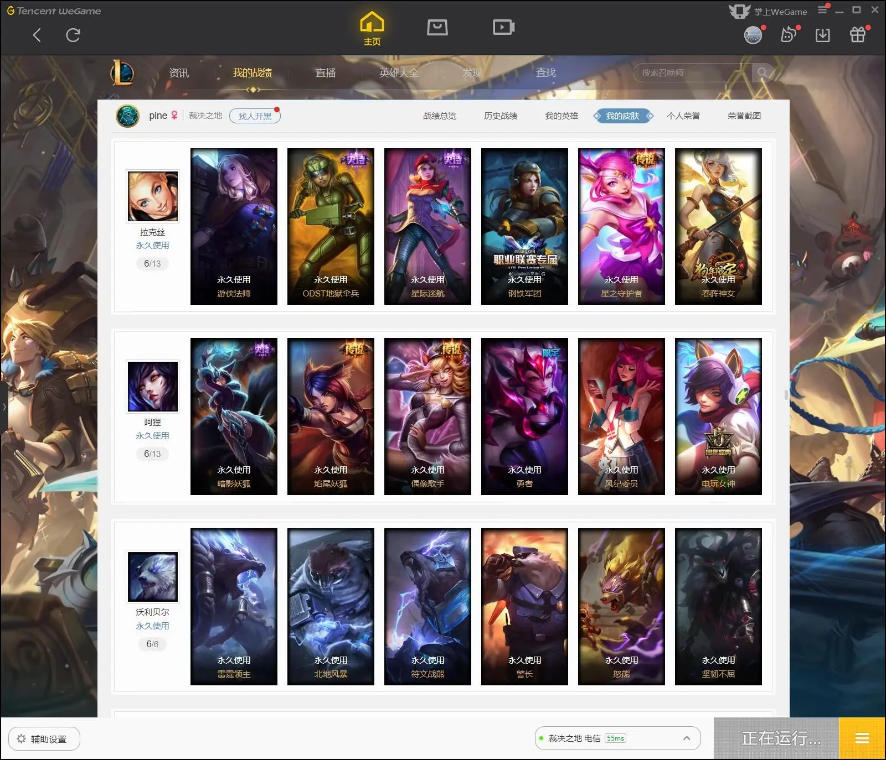Viewport: 886px width, 760px height.
Task: Click the search magnifier icon
Action: (763, 72)
